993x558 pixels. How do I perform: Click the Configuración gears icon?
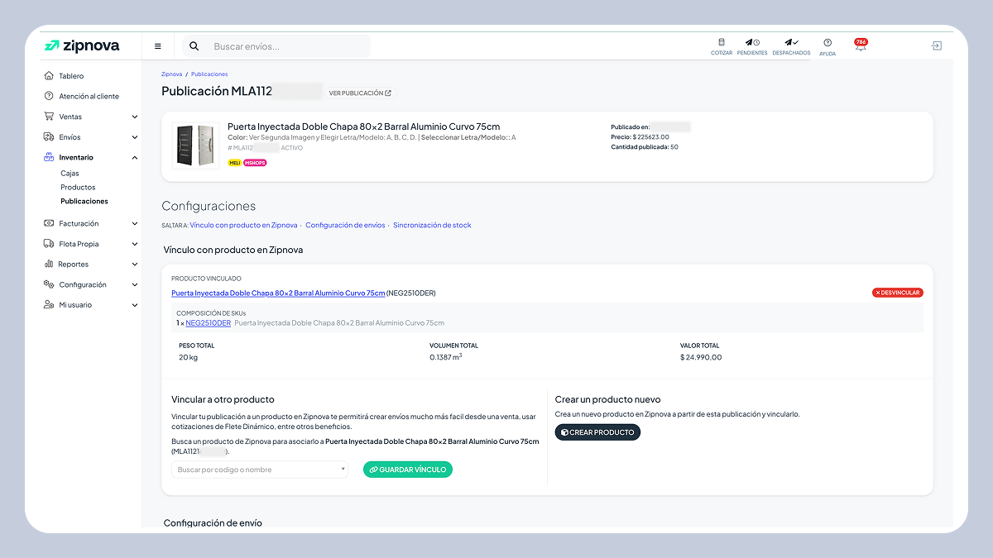pos(49,284)
